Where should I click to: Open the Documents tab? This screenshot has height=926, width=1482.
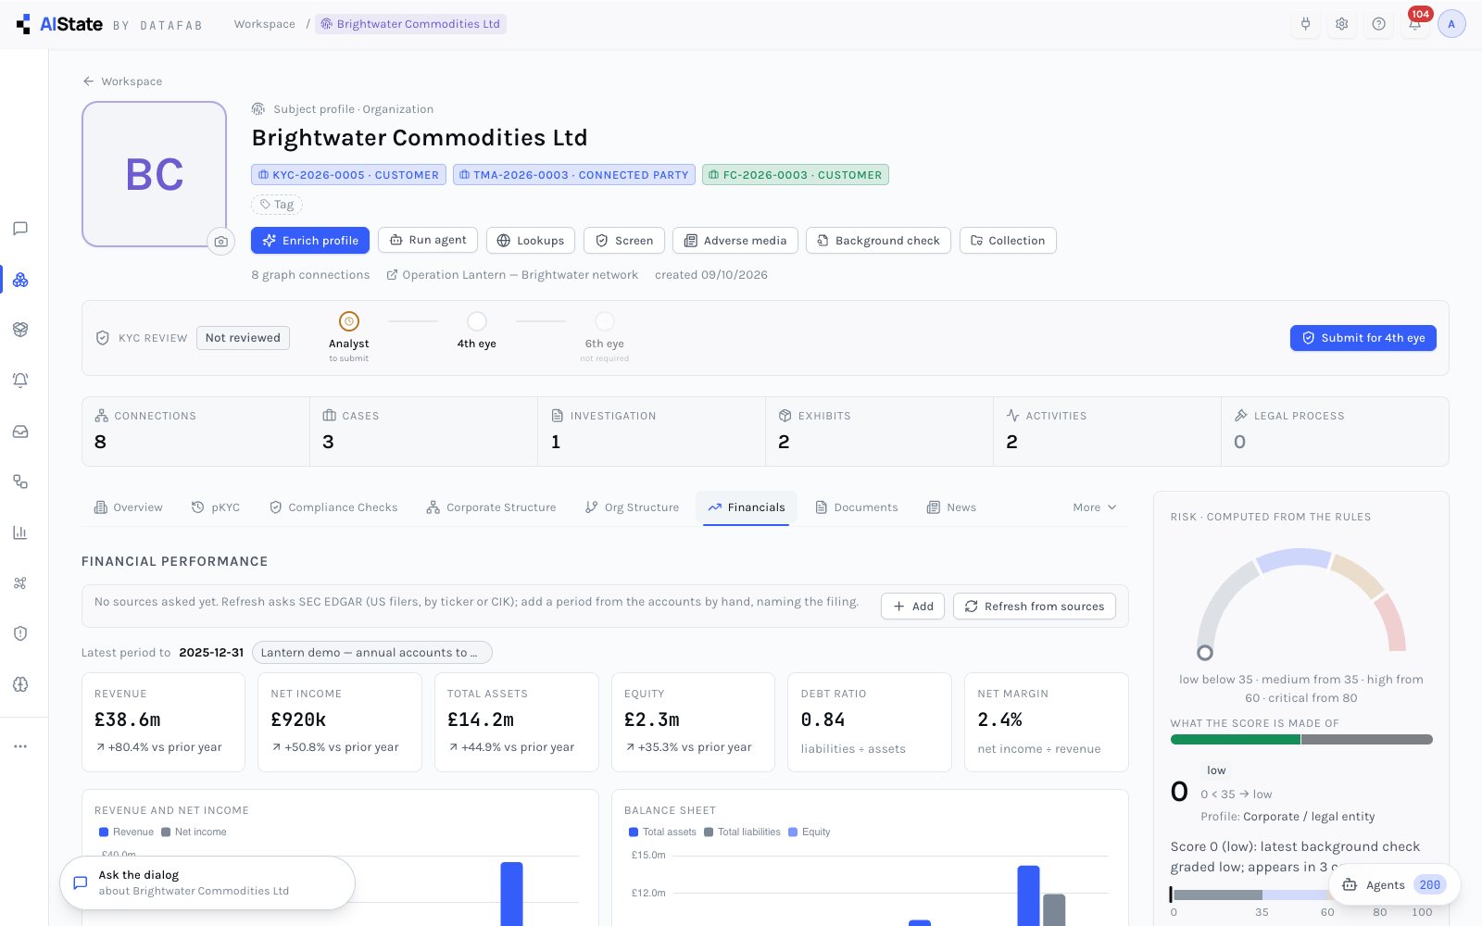(x=857, y=507)
